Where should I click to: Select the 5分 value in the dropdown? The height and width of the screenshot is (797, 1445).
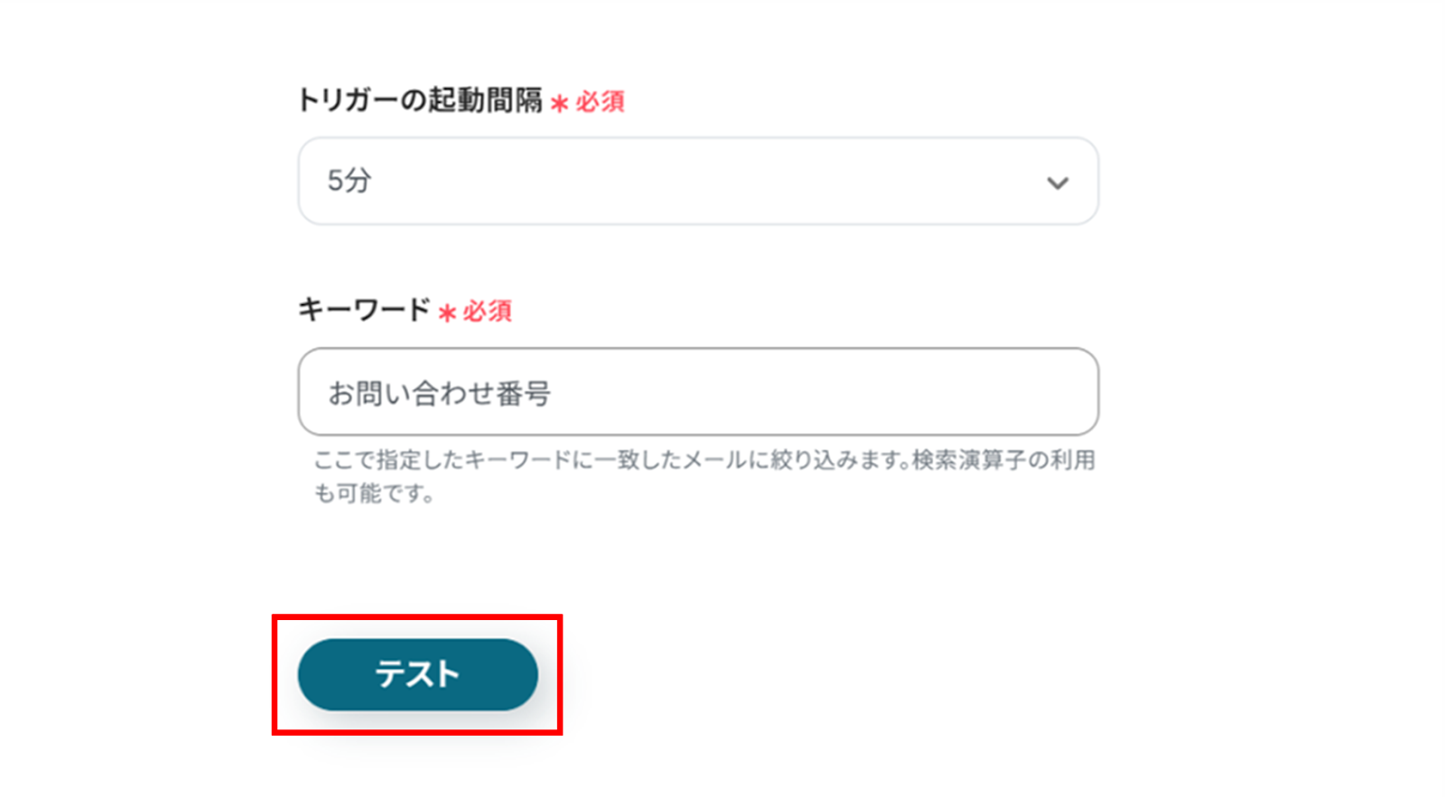[350, 181]
